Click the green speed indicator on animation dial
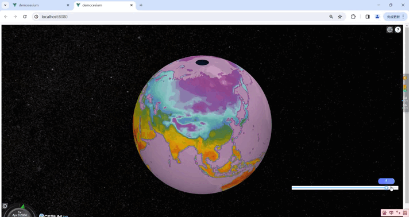 point(23,207)
